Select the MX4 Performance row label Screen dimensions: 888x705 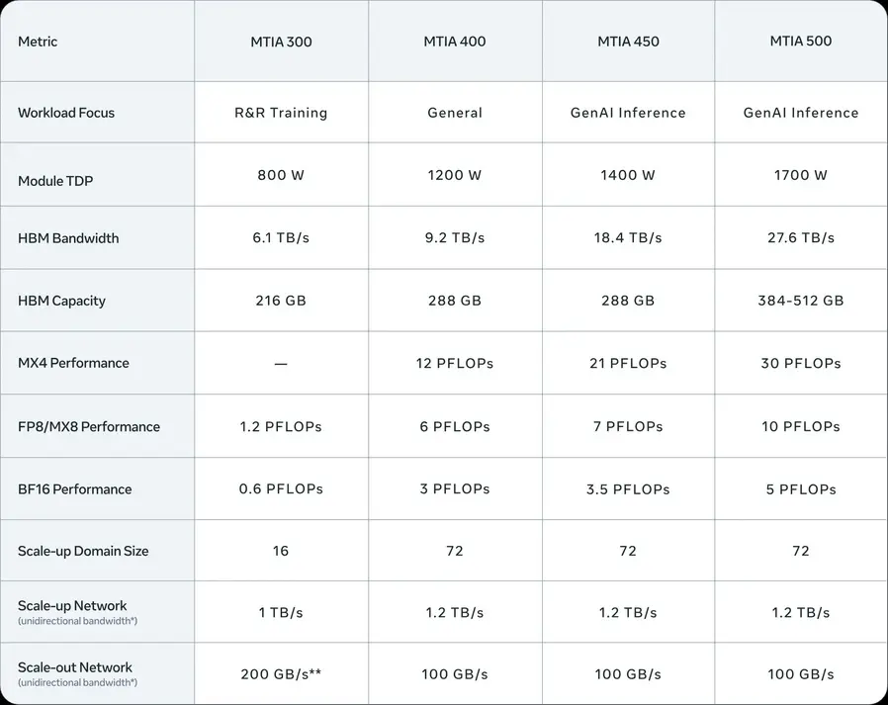coord(73,363)
